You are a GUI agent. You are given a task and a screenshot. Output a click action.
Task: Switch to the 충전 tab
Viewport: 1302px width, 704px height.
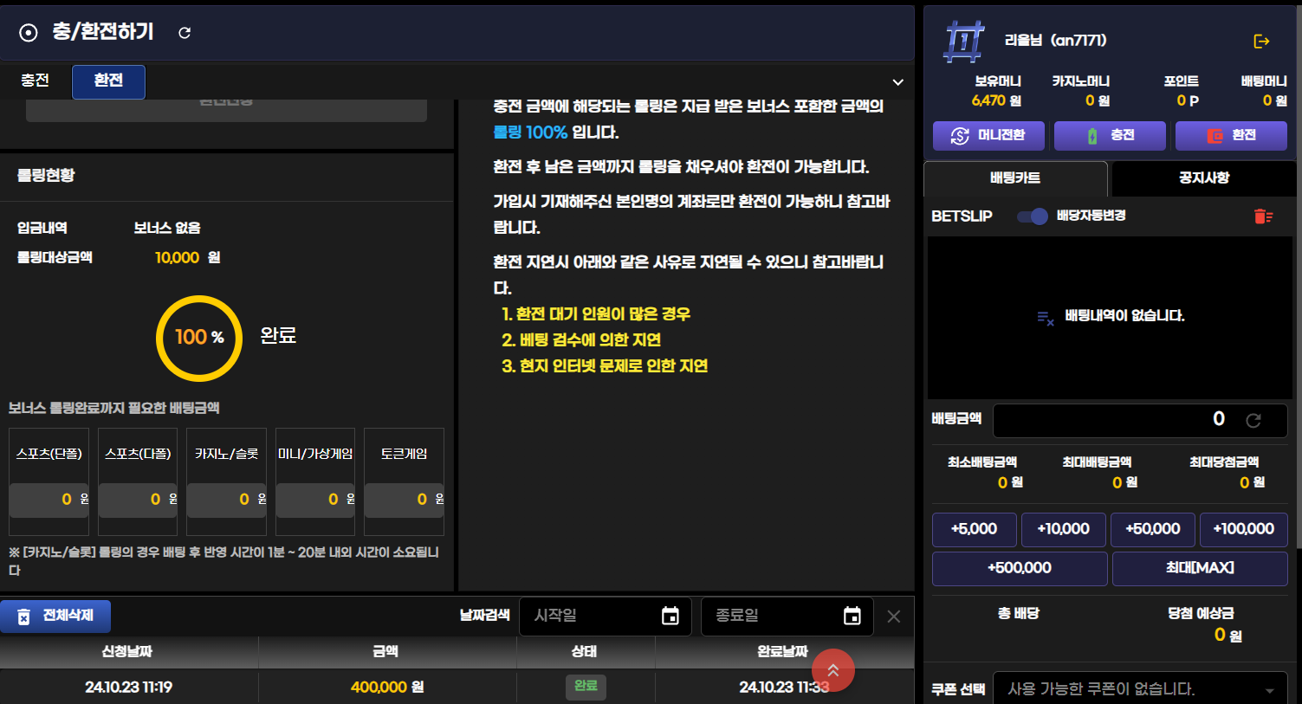tap(35, 81)
